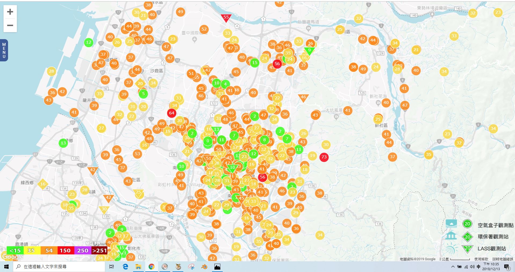Image resolution: width=515 pixels, height=272 pixels.
Task: Open the volume control in tray
Action: pos(472,267)
